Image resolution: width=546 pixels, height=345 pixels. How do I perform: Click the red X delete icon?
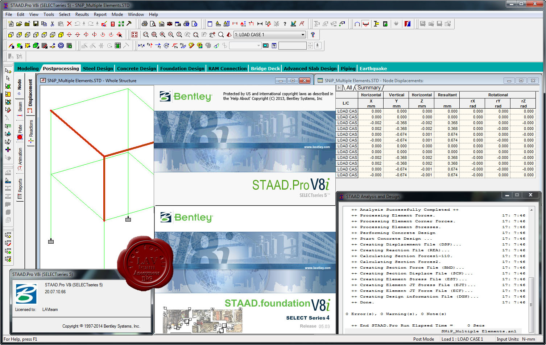(x=69, y=24)
